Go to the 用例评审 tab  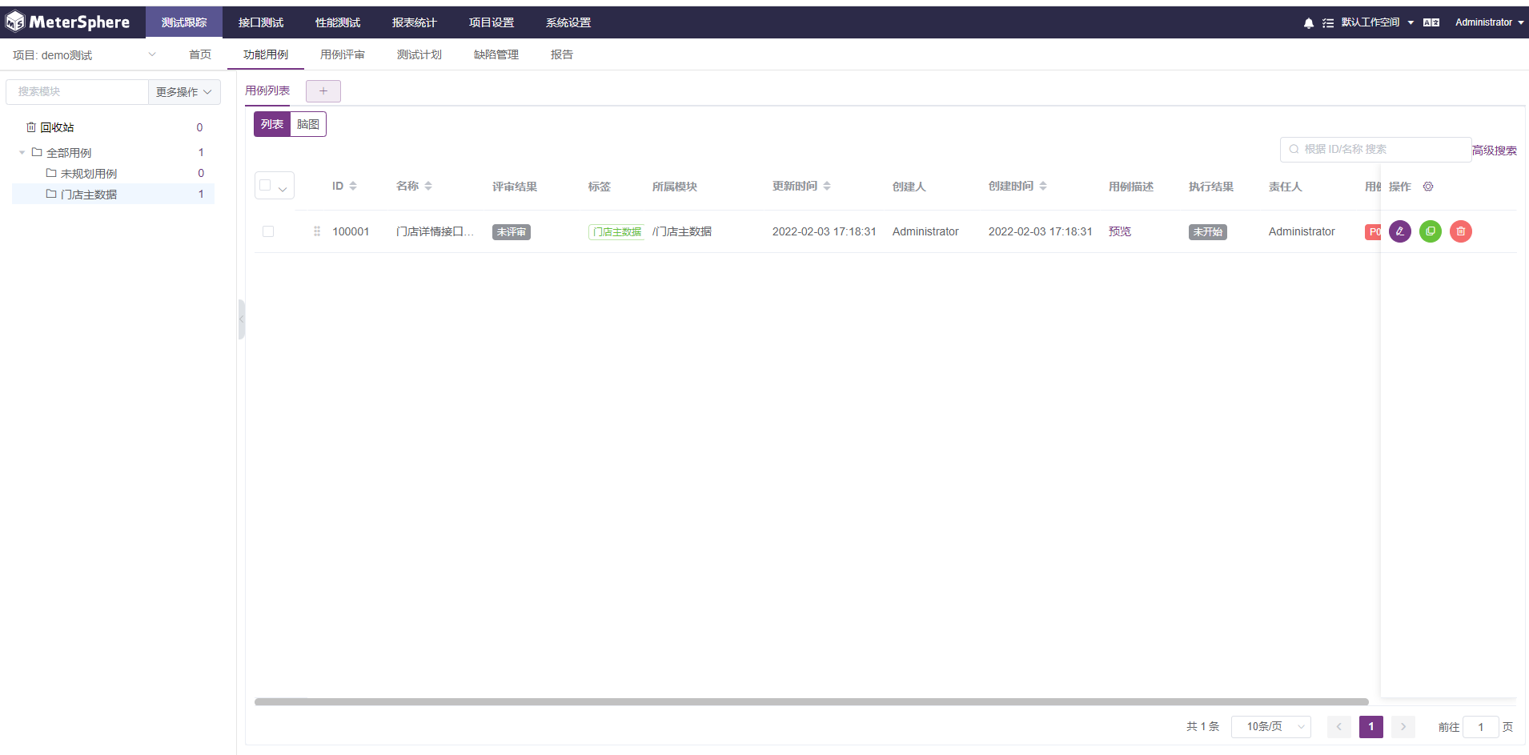point(343,54)
